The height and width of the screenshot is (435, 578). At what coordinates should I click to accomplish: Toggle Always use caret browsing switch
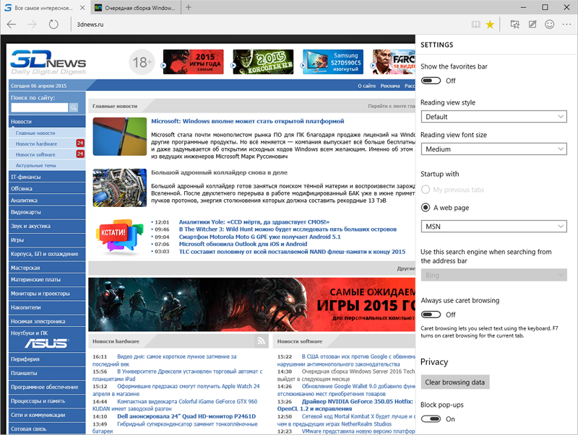(431, 315)
